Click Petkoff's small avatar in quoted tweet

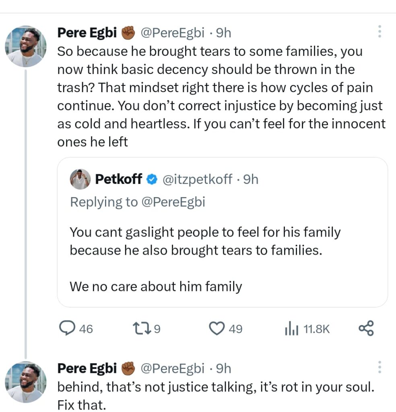coord(80,179)
